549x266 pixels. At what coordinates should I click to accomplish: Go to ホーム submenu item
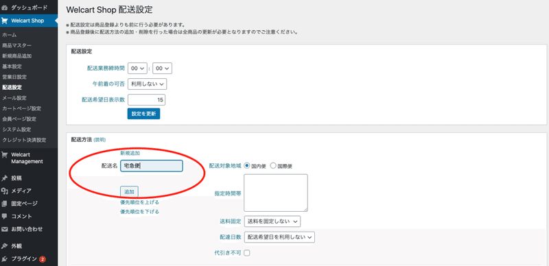pos(9,35)
